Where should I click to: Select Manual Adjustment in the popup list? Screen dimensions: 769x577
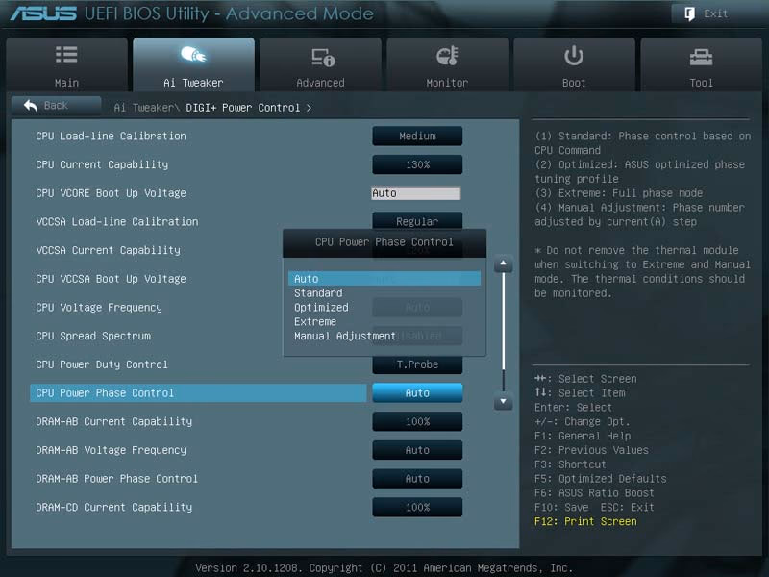click(x=345, y=336)
